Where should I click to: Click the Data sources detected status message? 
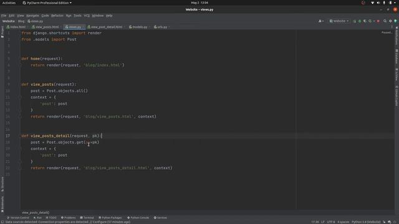pyautogui.click(x=68, y=222)
